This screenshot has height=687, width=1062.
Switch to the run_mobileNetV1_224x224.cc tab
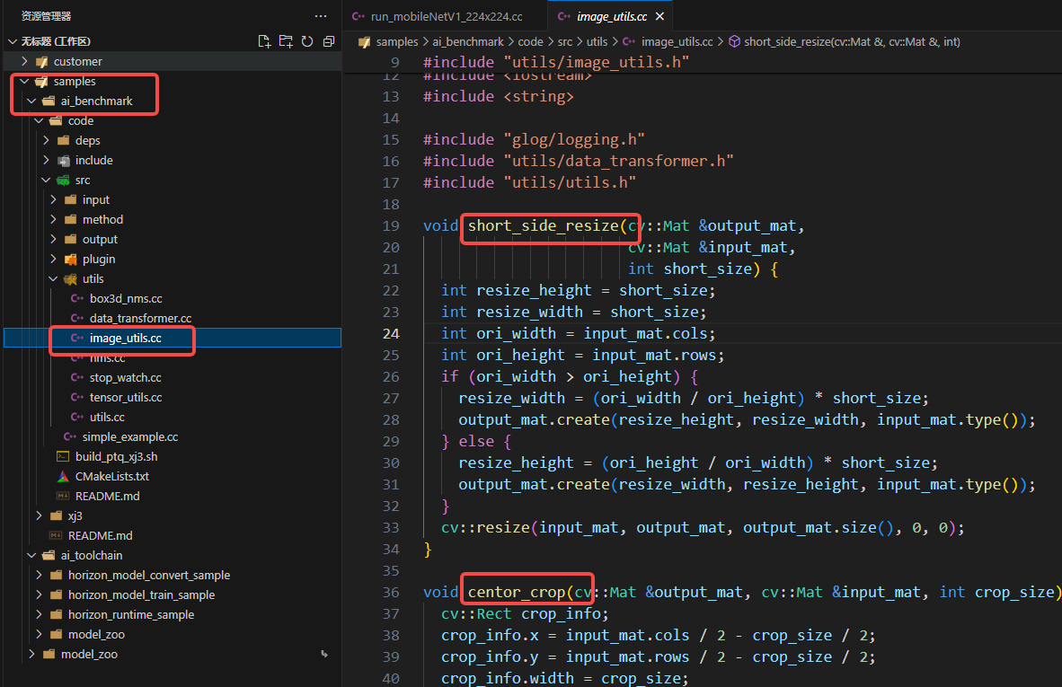click(446, 16)
